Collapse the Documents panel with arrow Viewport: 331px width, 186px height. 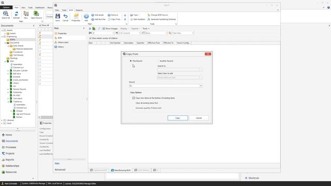pos(34,26)
